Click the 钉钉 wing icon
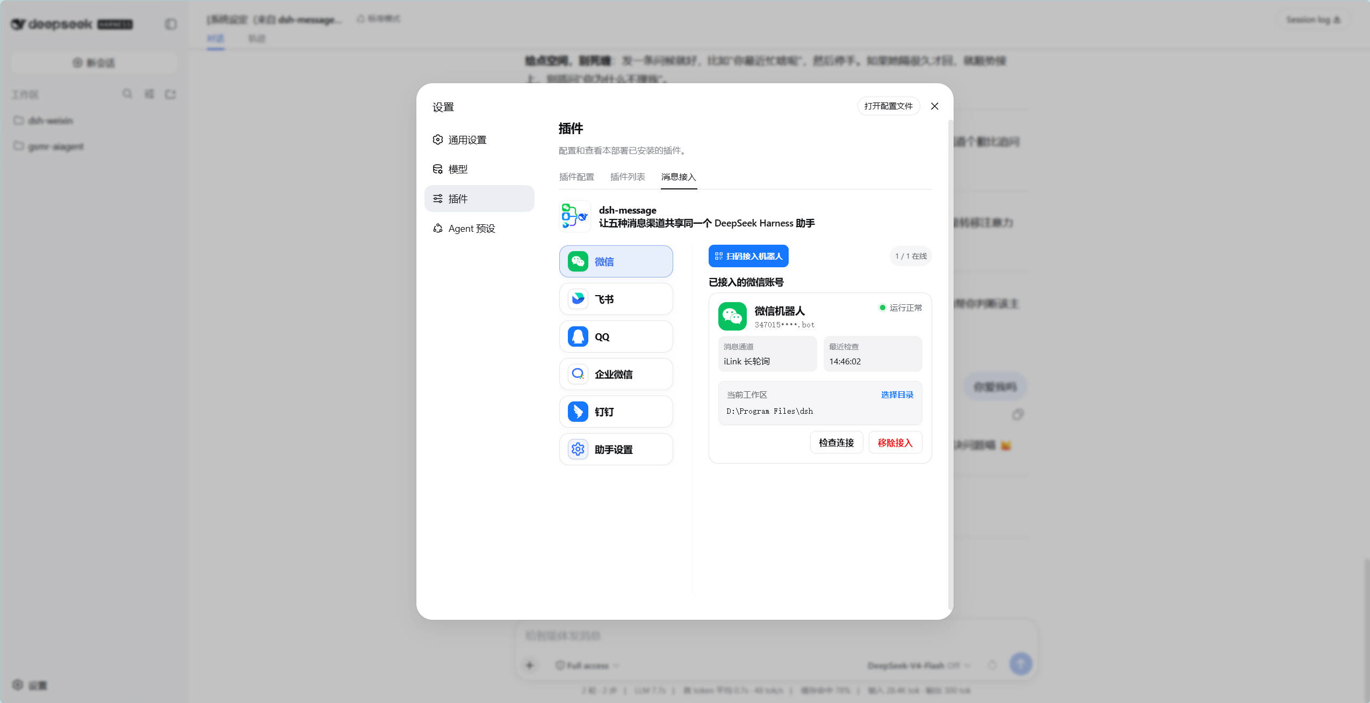1370x703 pixels. 578,412
